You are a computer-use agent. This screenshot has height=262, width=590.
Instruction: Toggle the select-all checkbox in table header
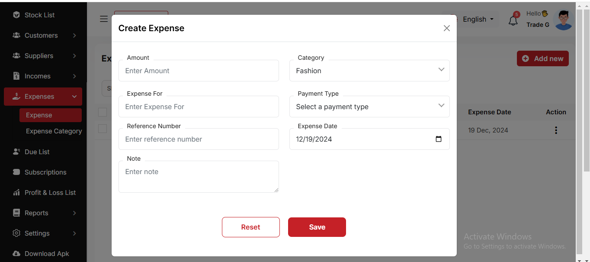[x=103, y=112]
